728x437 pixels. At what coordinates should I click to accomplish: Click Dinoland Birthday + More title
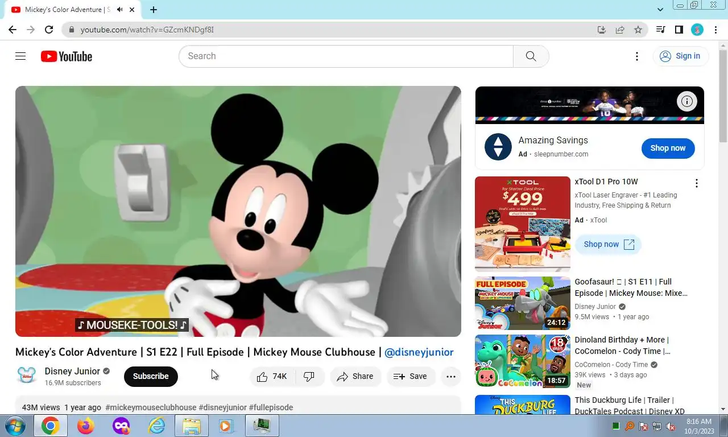click(622, 345)
